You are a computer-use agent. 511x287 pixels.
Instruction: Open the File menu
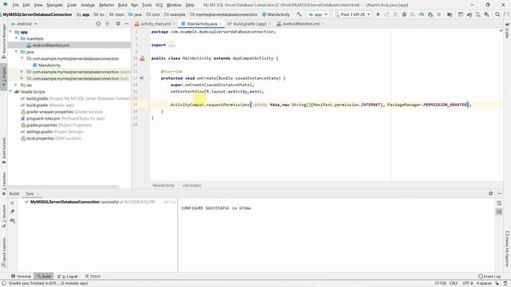click(16, 5)
